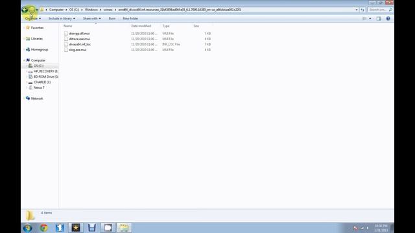Open the address bar history dropdown
Screen dimensions: 415x233
point(357,10)
